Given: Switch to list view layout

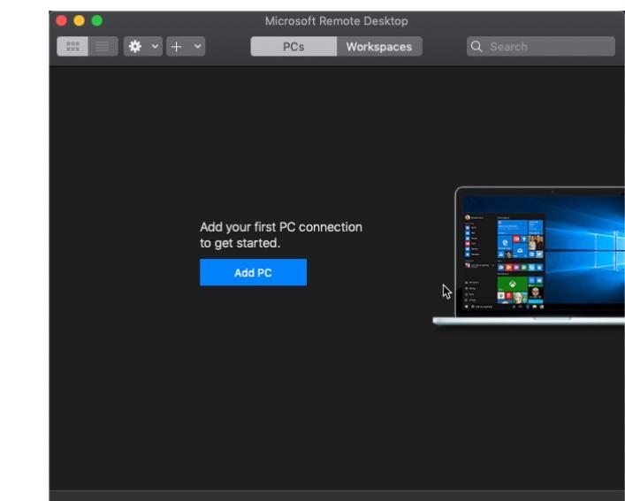Looking at the screenshot, I should pyautogui.click(x=103, y=47).
